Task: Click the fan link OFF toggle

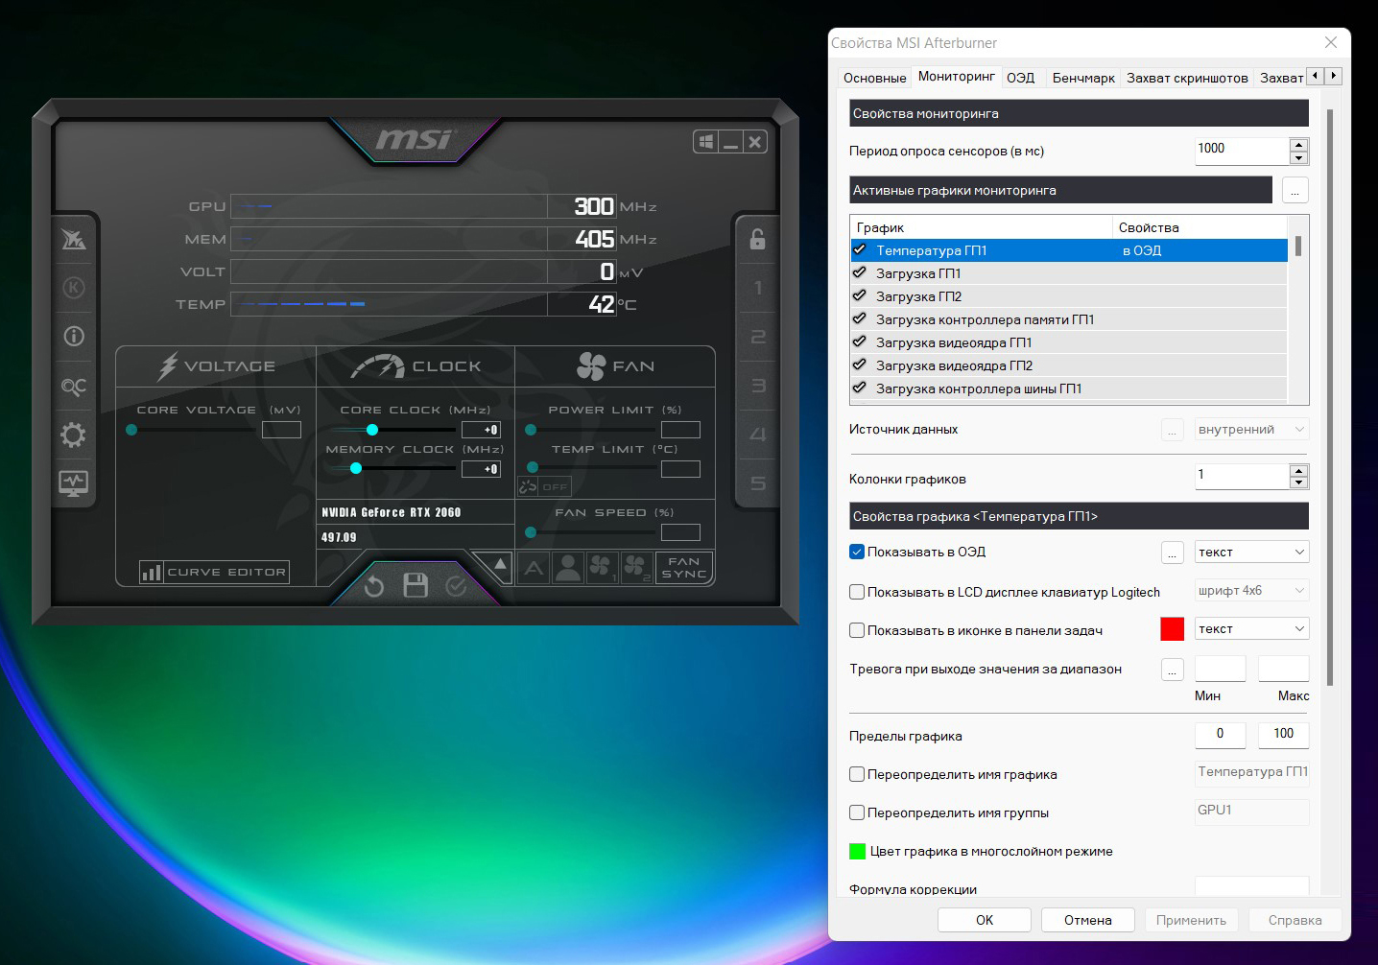Action: tap(545, 486)
